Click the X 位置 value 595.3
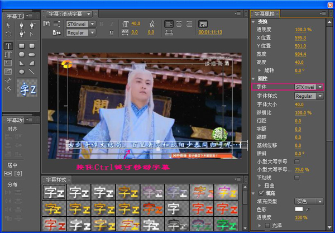This screenshot has width=335, height=233. click(300, 38)
